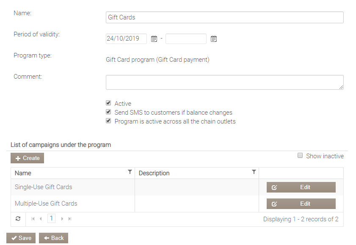Click the Back button

click(53, 238)
